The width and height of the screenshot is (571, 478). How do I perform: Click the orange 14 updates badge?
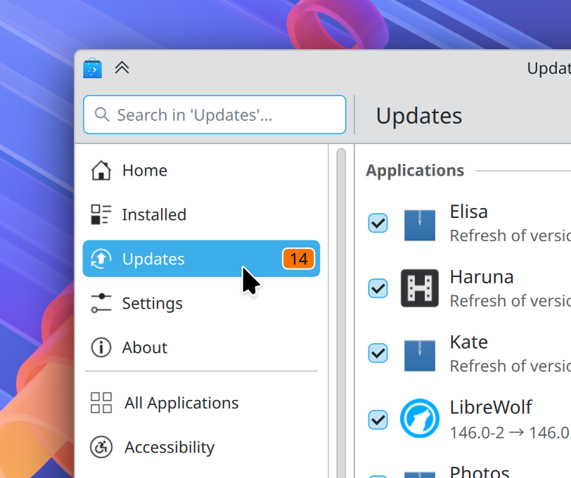[298, 259]
